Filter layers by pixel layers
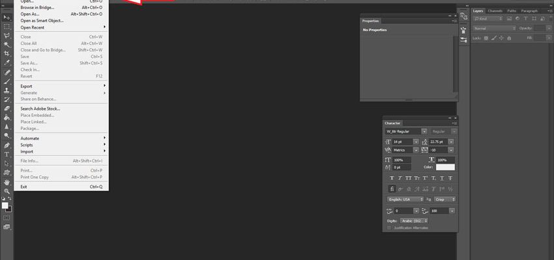The image size is (554, 260). [x=510, y=19]
